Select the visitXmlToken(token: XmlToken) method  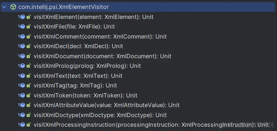(x=86, y=95)
